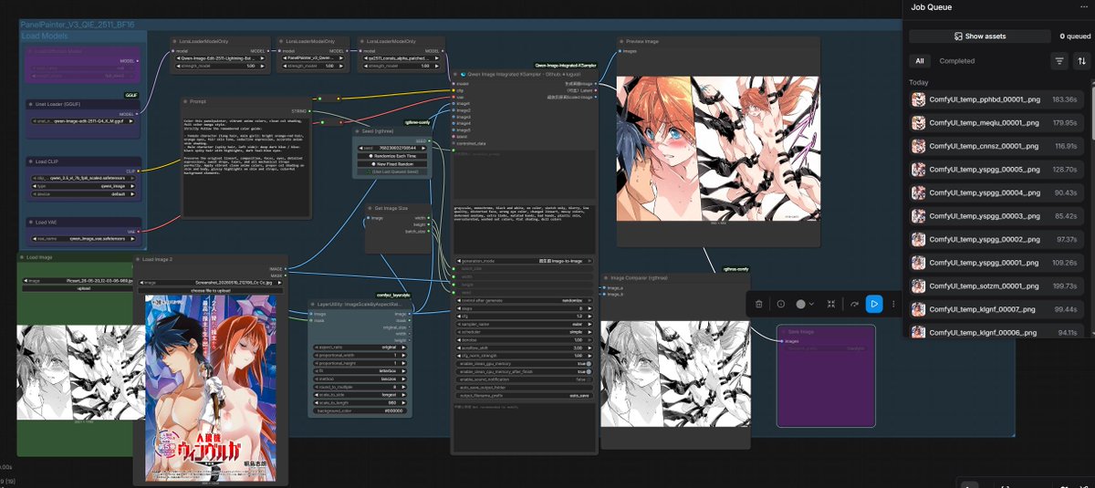Open Job Queue more options menu

tap(1083, 7)
